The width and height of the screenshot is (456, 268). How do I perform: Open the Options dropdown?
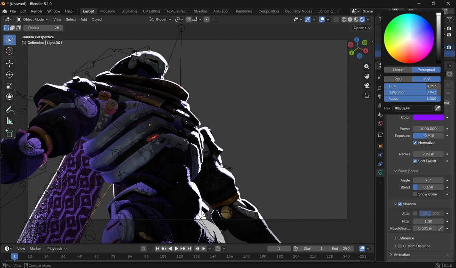(362, 28)
